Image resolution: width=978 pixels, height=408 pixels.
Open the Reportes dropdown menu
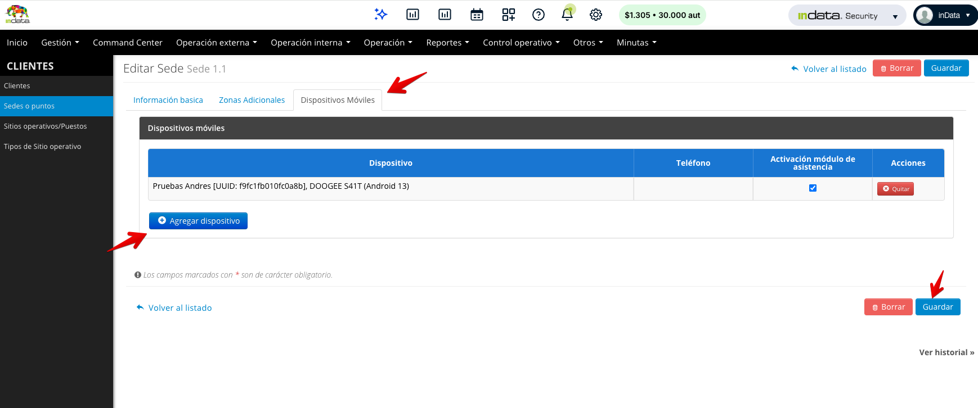pos(447,43)
